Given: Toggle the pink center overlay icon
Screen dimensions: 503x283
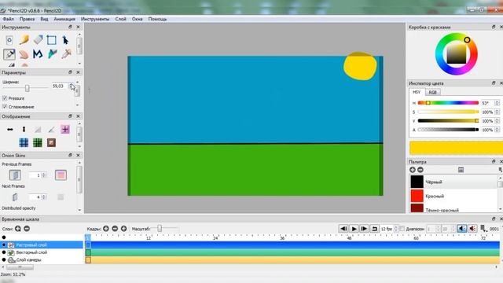Looking at the screenshot, I should 65,129.
